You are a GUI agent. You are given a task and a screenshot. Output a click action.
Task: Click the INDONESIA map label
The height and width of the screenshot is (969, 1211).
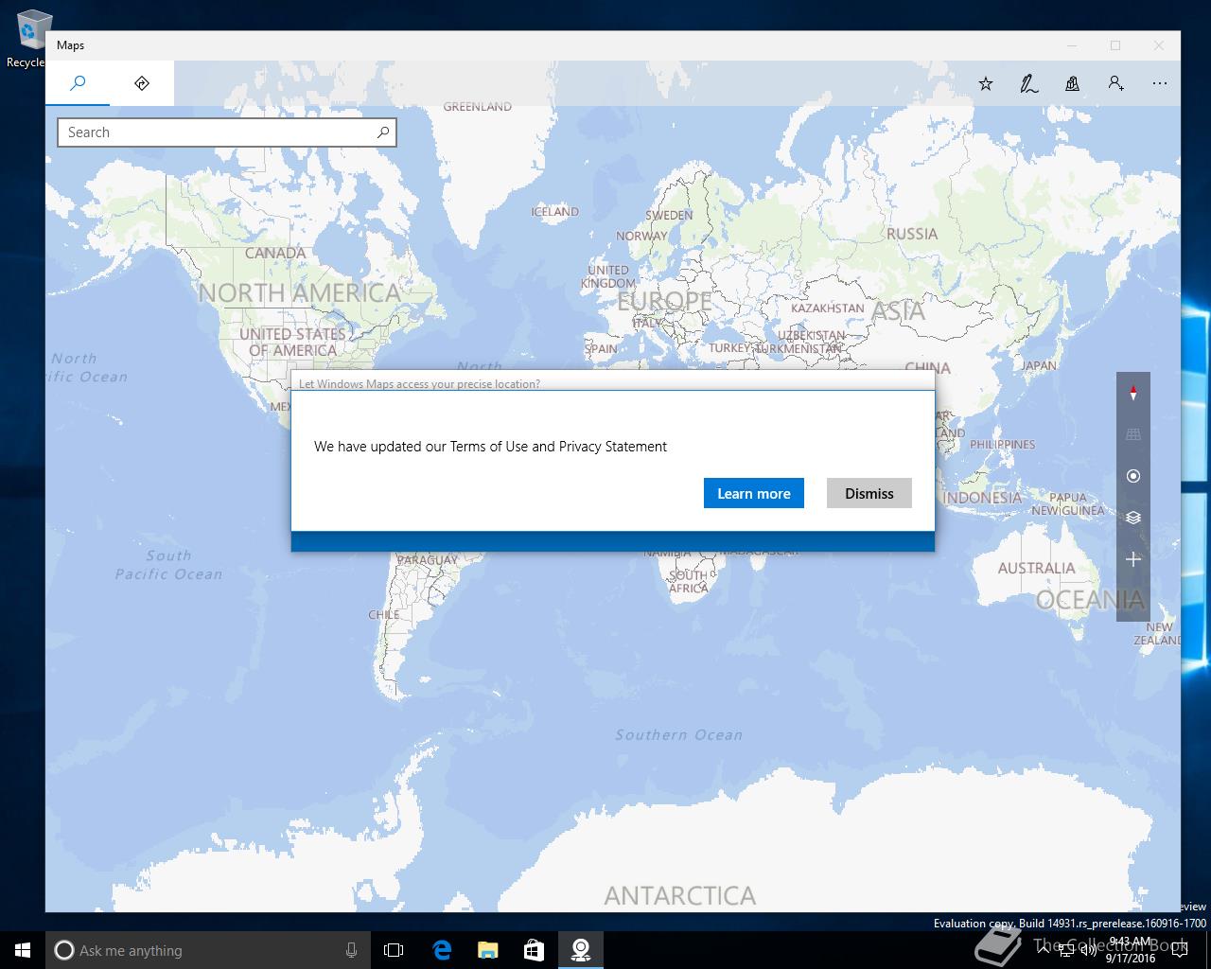point(982,498)
